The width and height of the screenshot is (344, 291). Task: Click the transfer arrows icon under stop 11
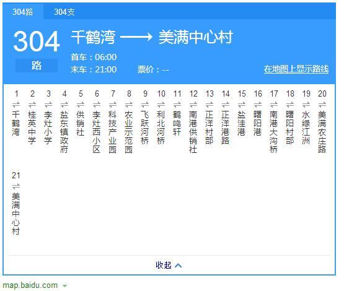coord(177,105)
